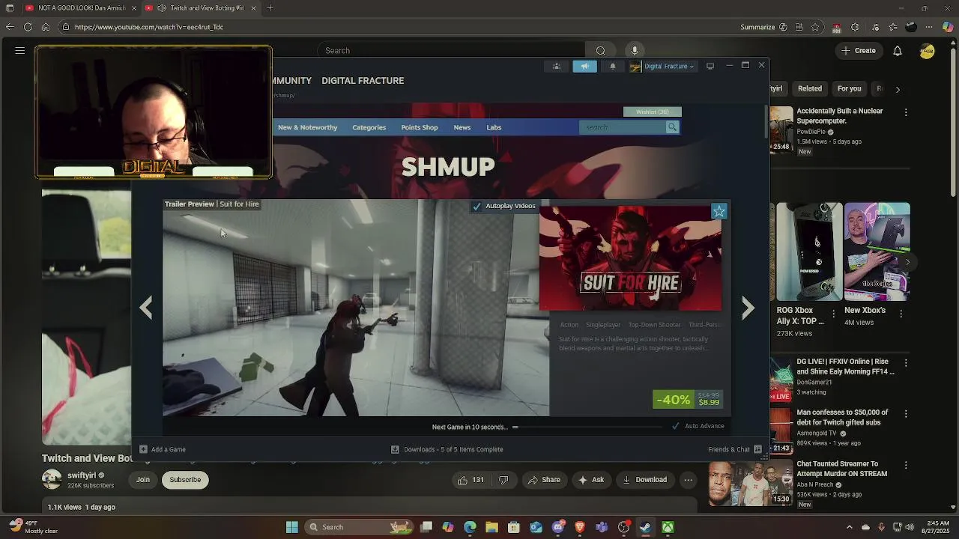Viewport: 959px width, 539px height.
Task: Open Steam notifications bell
Action: [612, 66]
